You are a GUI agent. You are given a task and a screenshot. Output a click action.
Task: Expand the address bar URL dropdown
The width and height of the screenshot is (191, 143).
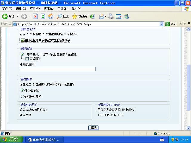[161, 24]
